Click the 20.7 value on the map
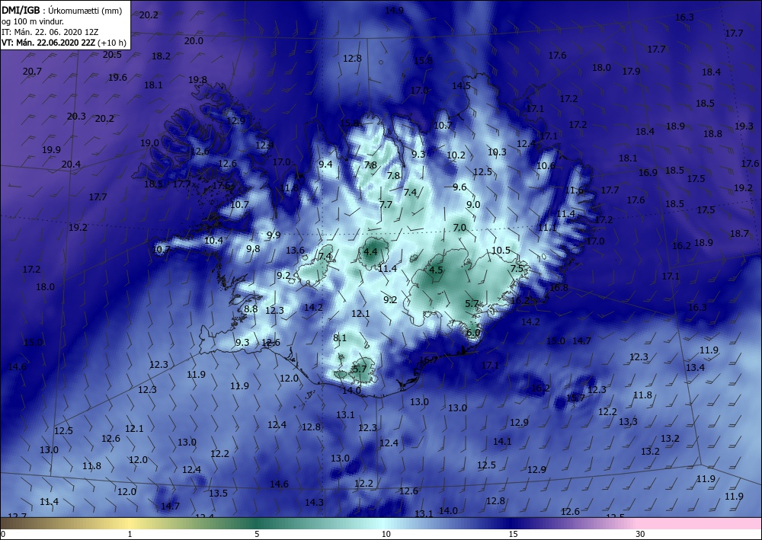762x540 pixels. coord(32,72)
